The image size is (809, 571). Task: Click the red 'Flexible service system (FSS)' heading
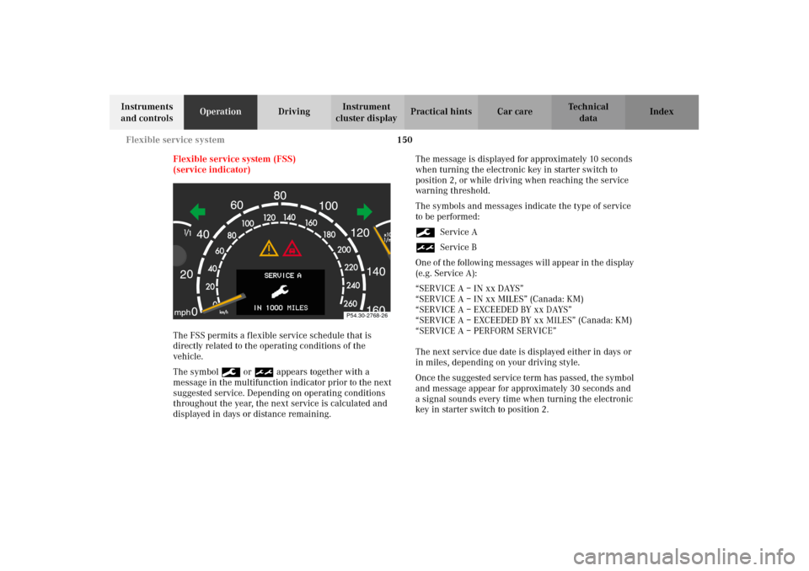[234, 159]
